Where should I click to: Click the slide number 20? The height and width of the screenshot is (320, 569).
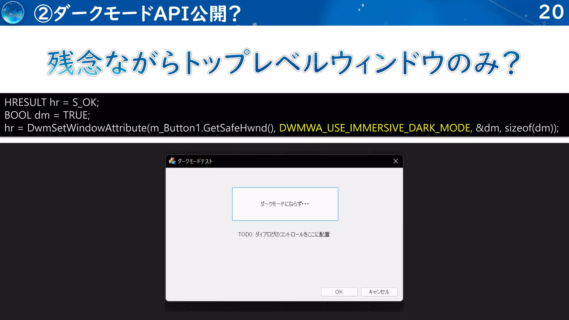[x=551, y=12]
